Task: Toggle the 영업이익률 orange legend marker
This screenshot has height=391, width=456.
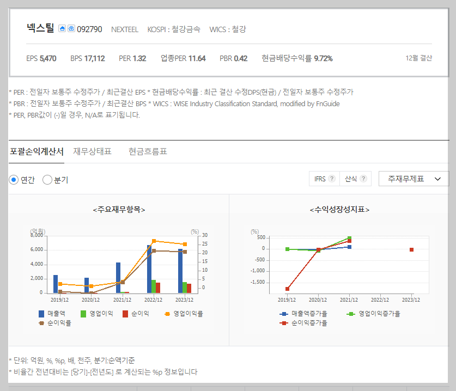Action: (167, 314)
